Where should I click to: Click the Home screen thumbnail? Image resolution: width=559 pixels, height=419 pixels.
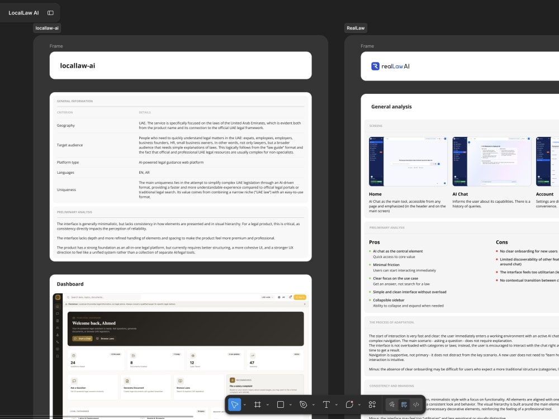408,161
